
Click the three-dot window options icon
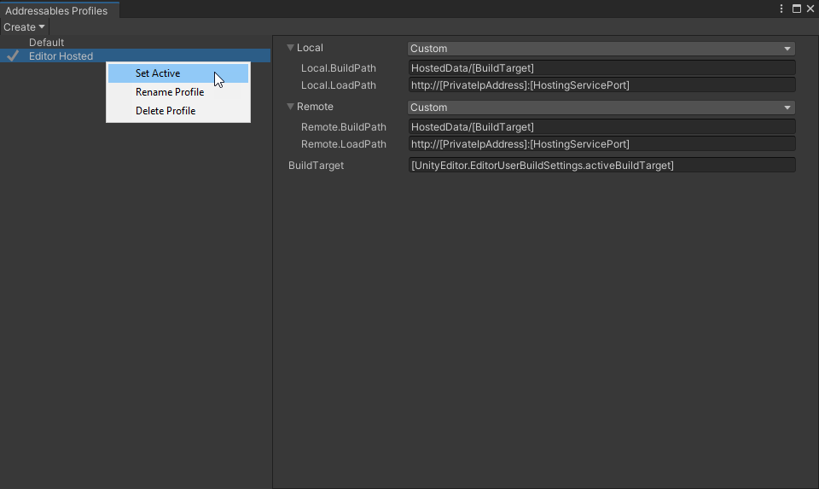tap(782, 9)
